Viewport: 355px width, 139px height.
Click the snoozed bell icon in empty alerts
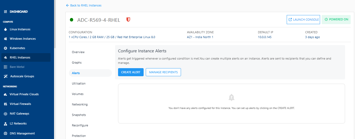(x=232, y=97)
